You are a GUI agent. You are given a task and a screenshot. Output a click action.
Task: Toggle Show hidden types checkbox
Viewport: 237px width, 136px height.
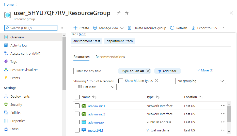[x=121, y=81]
